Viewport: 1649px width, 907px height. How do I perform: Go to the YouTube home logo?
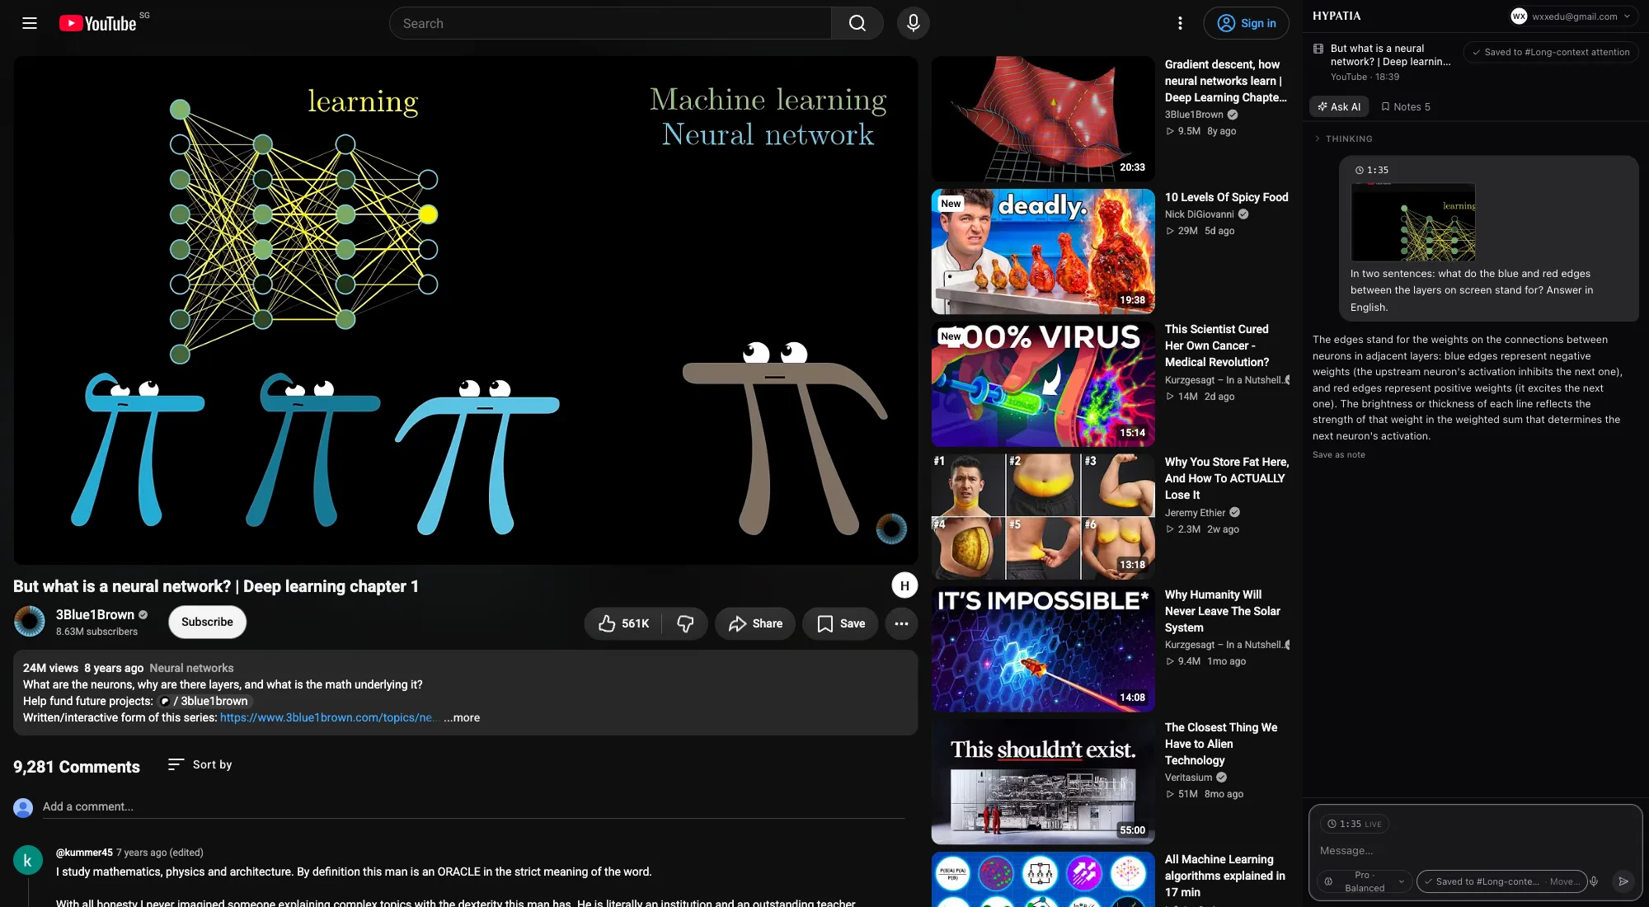[x=98, y=23]
